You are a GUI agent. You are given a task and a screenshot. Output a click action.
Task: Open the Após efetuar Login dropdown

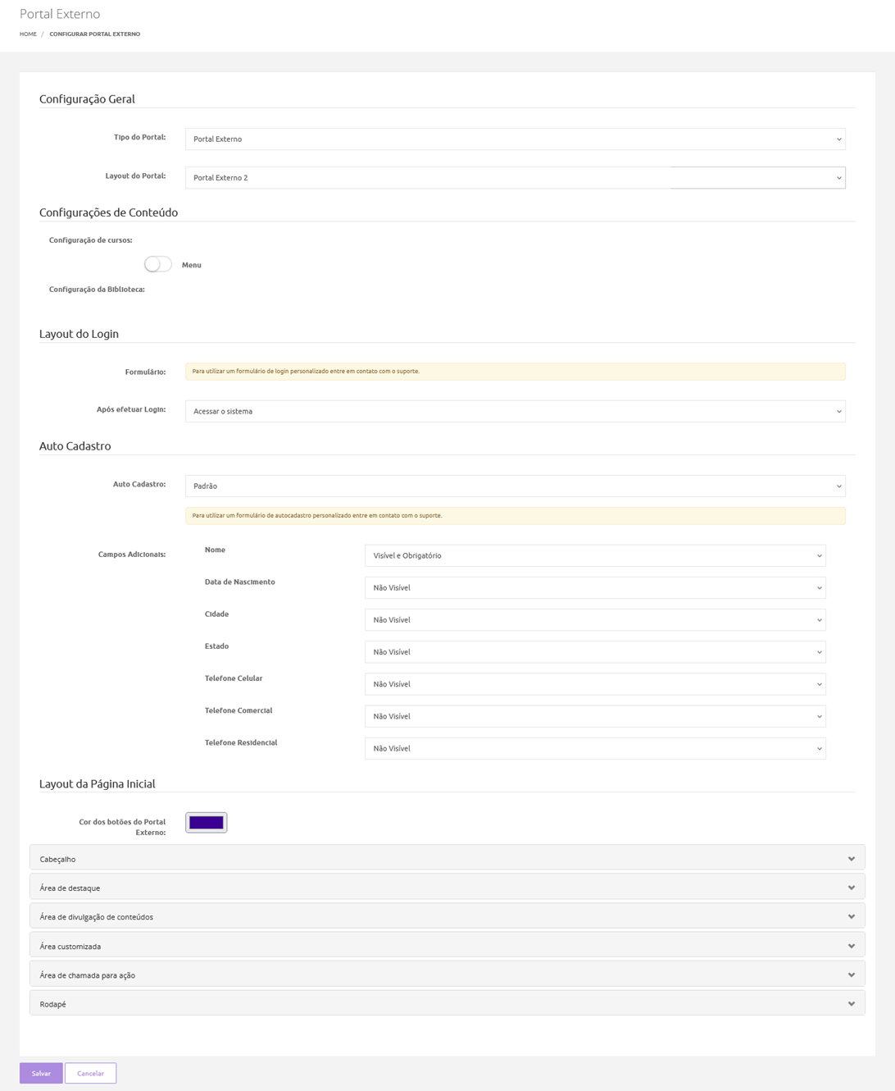(x=515, y=411)
